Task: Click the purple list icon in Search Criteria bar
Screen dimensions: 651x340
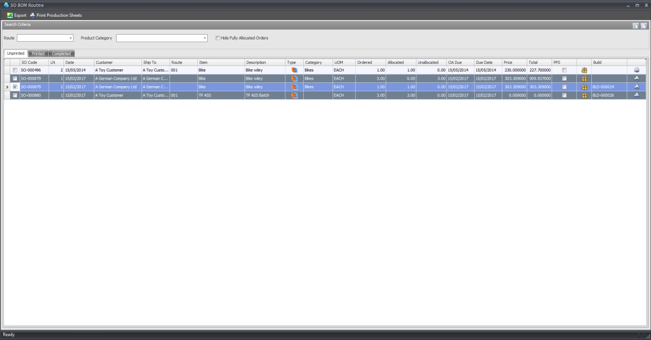Action: [644, 25]
